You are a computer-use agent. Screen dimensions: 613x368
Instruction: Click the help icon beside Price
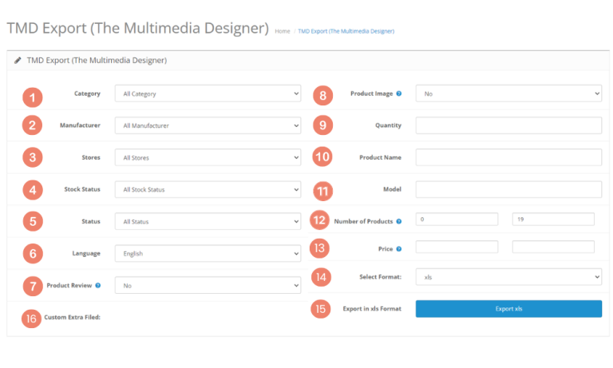point(399,249)
